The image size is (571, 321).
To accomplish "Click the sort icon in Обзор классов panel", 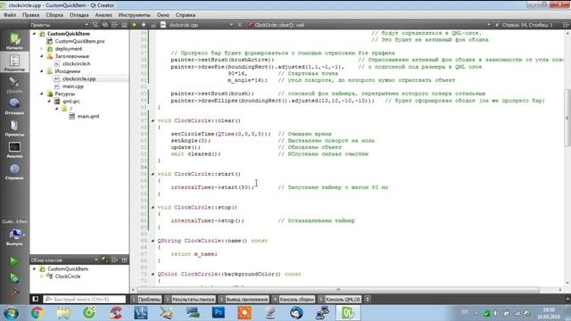I will tap(105, 259).
